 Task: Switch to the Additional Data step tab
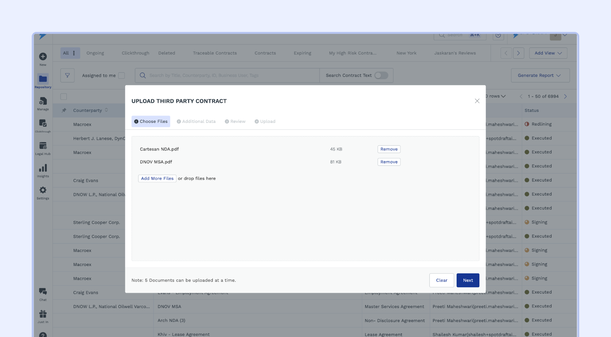[x=196, y=121]
